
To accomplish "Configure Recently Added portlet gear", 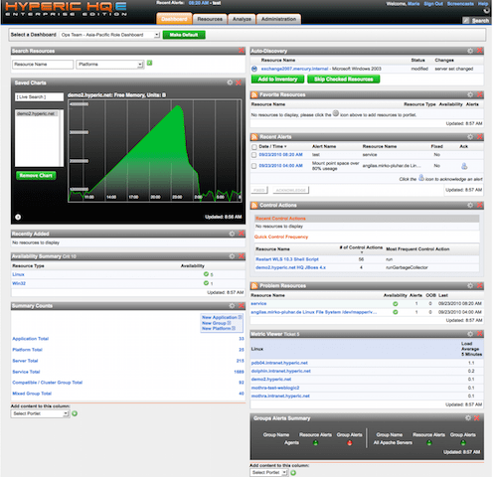I will tap(232, 234).
